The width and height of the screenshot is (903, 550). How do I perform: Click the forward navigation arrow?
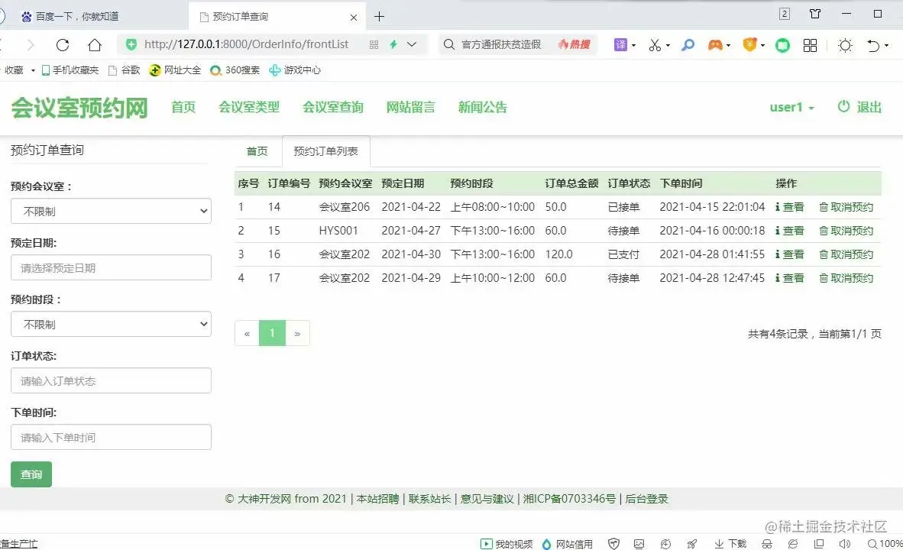31,45
